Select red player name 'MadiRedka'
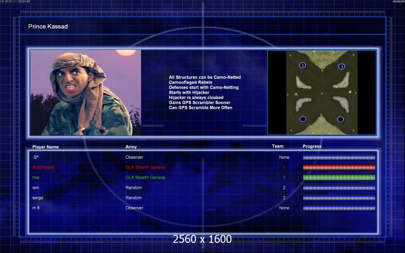This screenshot has height=253, width=405. (43, 167)
